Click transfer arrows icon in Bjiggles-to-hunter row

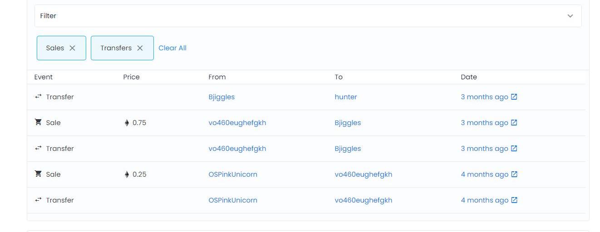38,97
